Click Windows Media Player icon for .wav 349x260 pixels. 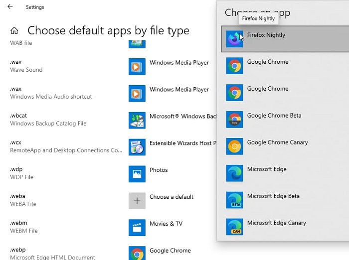click(137, 66)
